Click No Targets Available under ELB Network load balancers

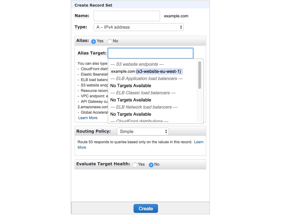pos(131,114)
